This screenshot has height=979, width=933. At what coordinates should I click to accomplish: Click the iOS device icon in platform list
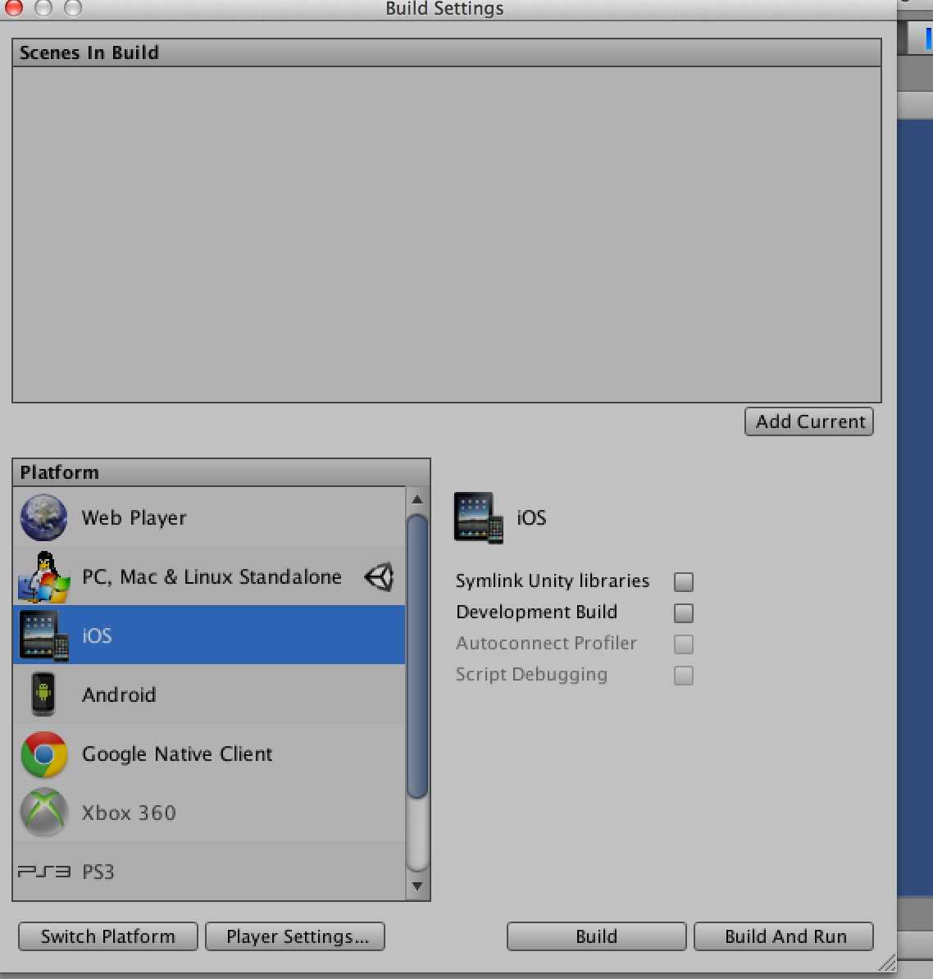[x=43, y=635]
